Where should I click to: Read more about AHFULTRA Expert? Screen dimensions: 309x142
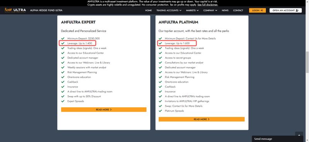(104, 110)
